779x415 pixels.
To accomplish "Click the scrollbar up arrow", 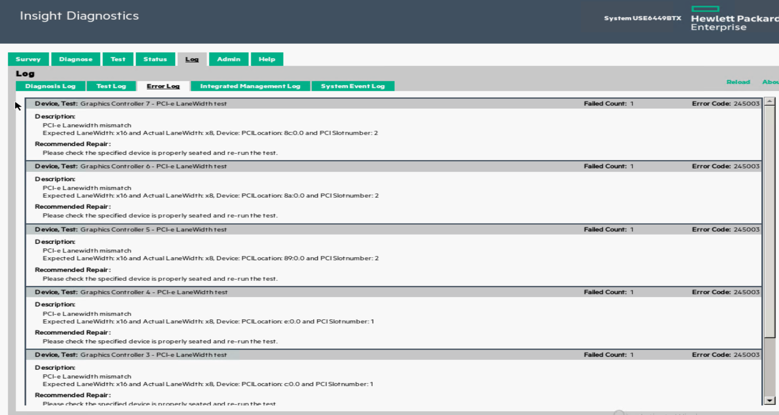I will coord(769,101).
